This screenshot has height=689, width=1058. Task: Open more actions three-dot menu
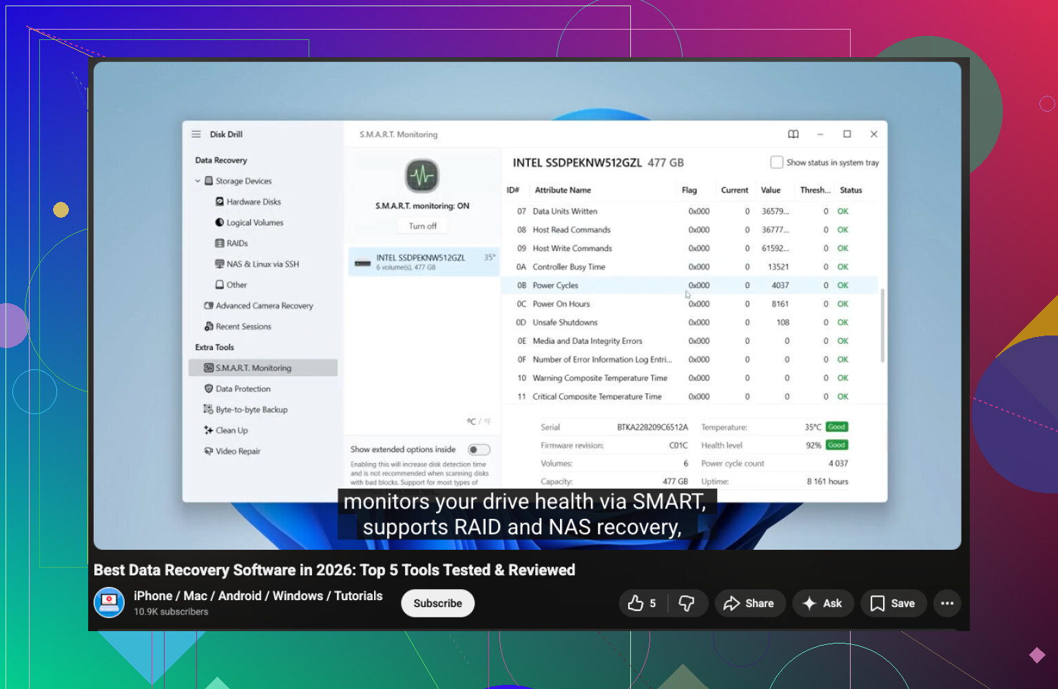[x=947, y=603]
